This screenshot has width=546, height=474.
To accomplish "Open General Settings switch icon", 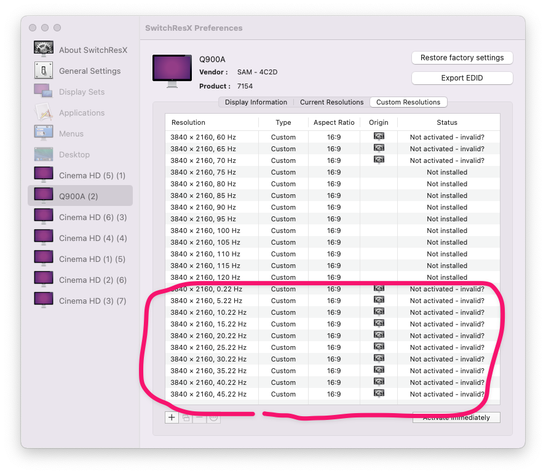I will [44, 70].
